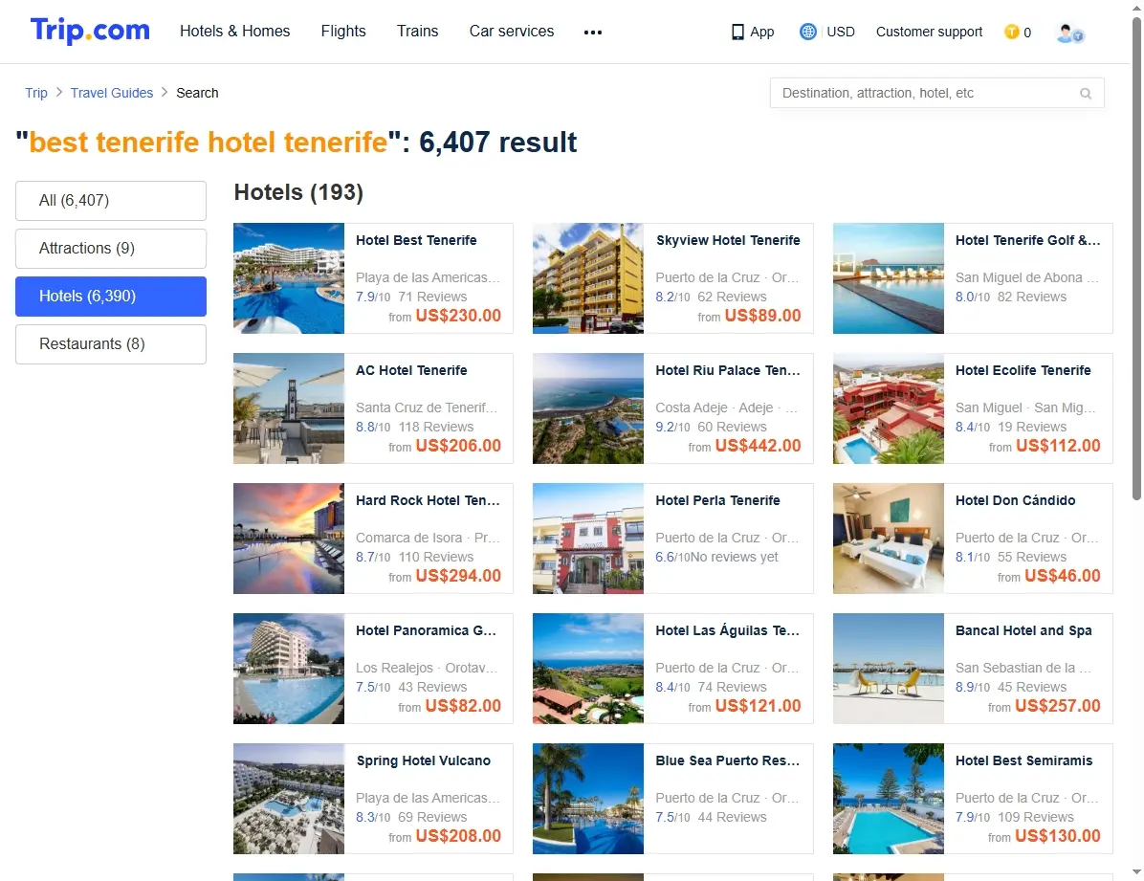The height and width of the screenshot is (881, 1144).
Task: Click Spring Hotel Vulcano title
Action: click(x=423, y=760)
